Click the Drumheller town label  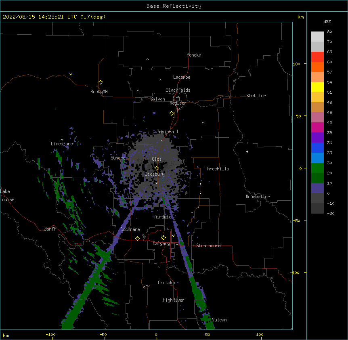tap(258, 197)
